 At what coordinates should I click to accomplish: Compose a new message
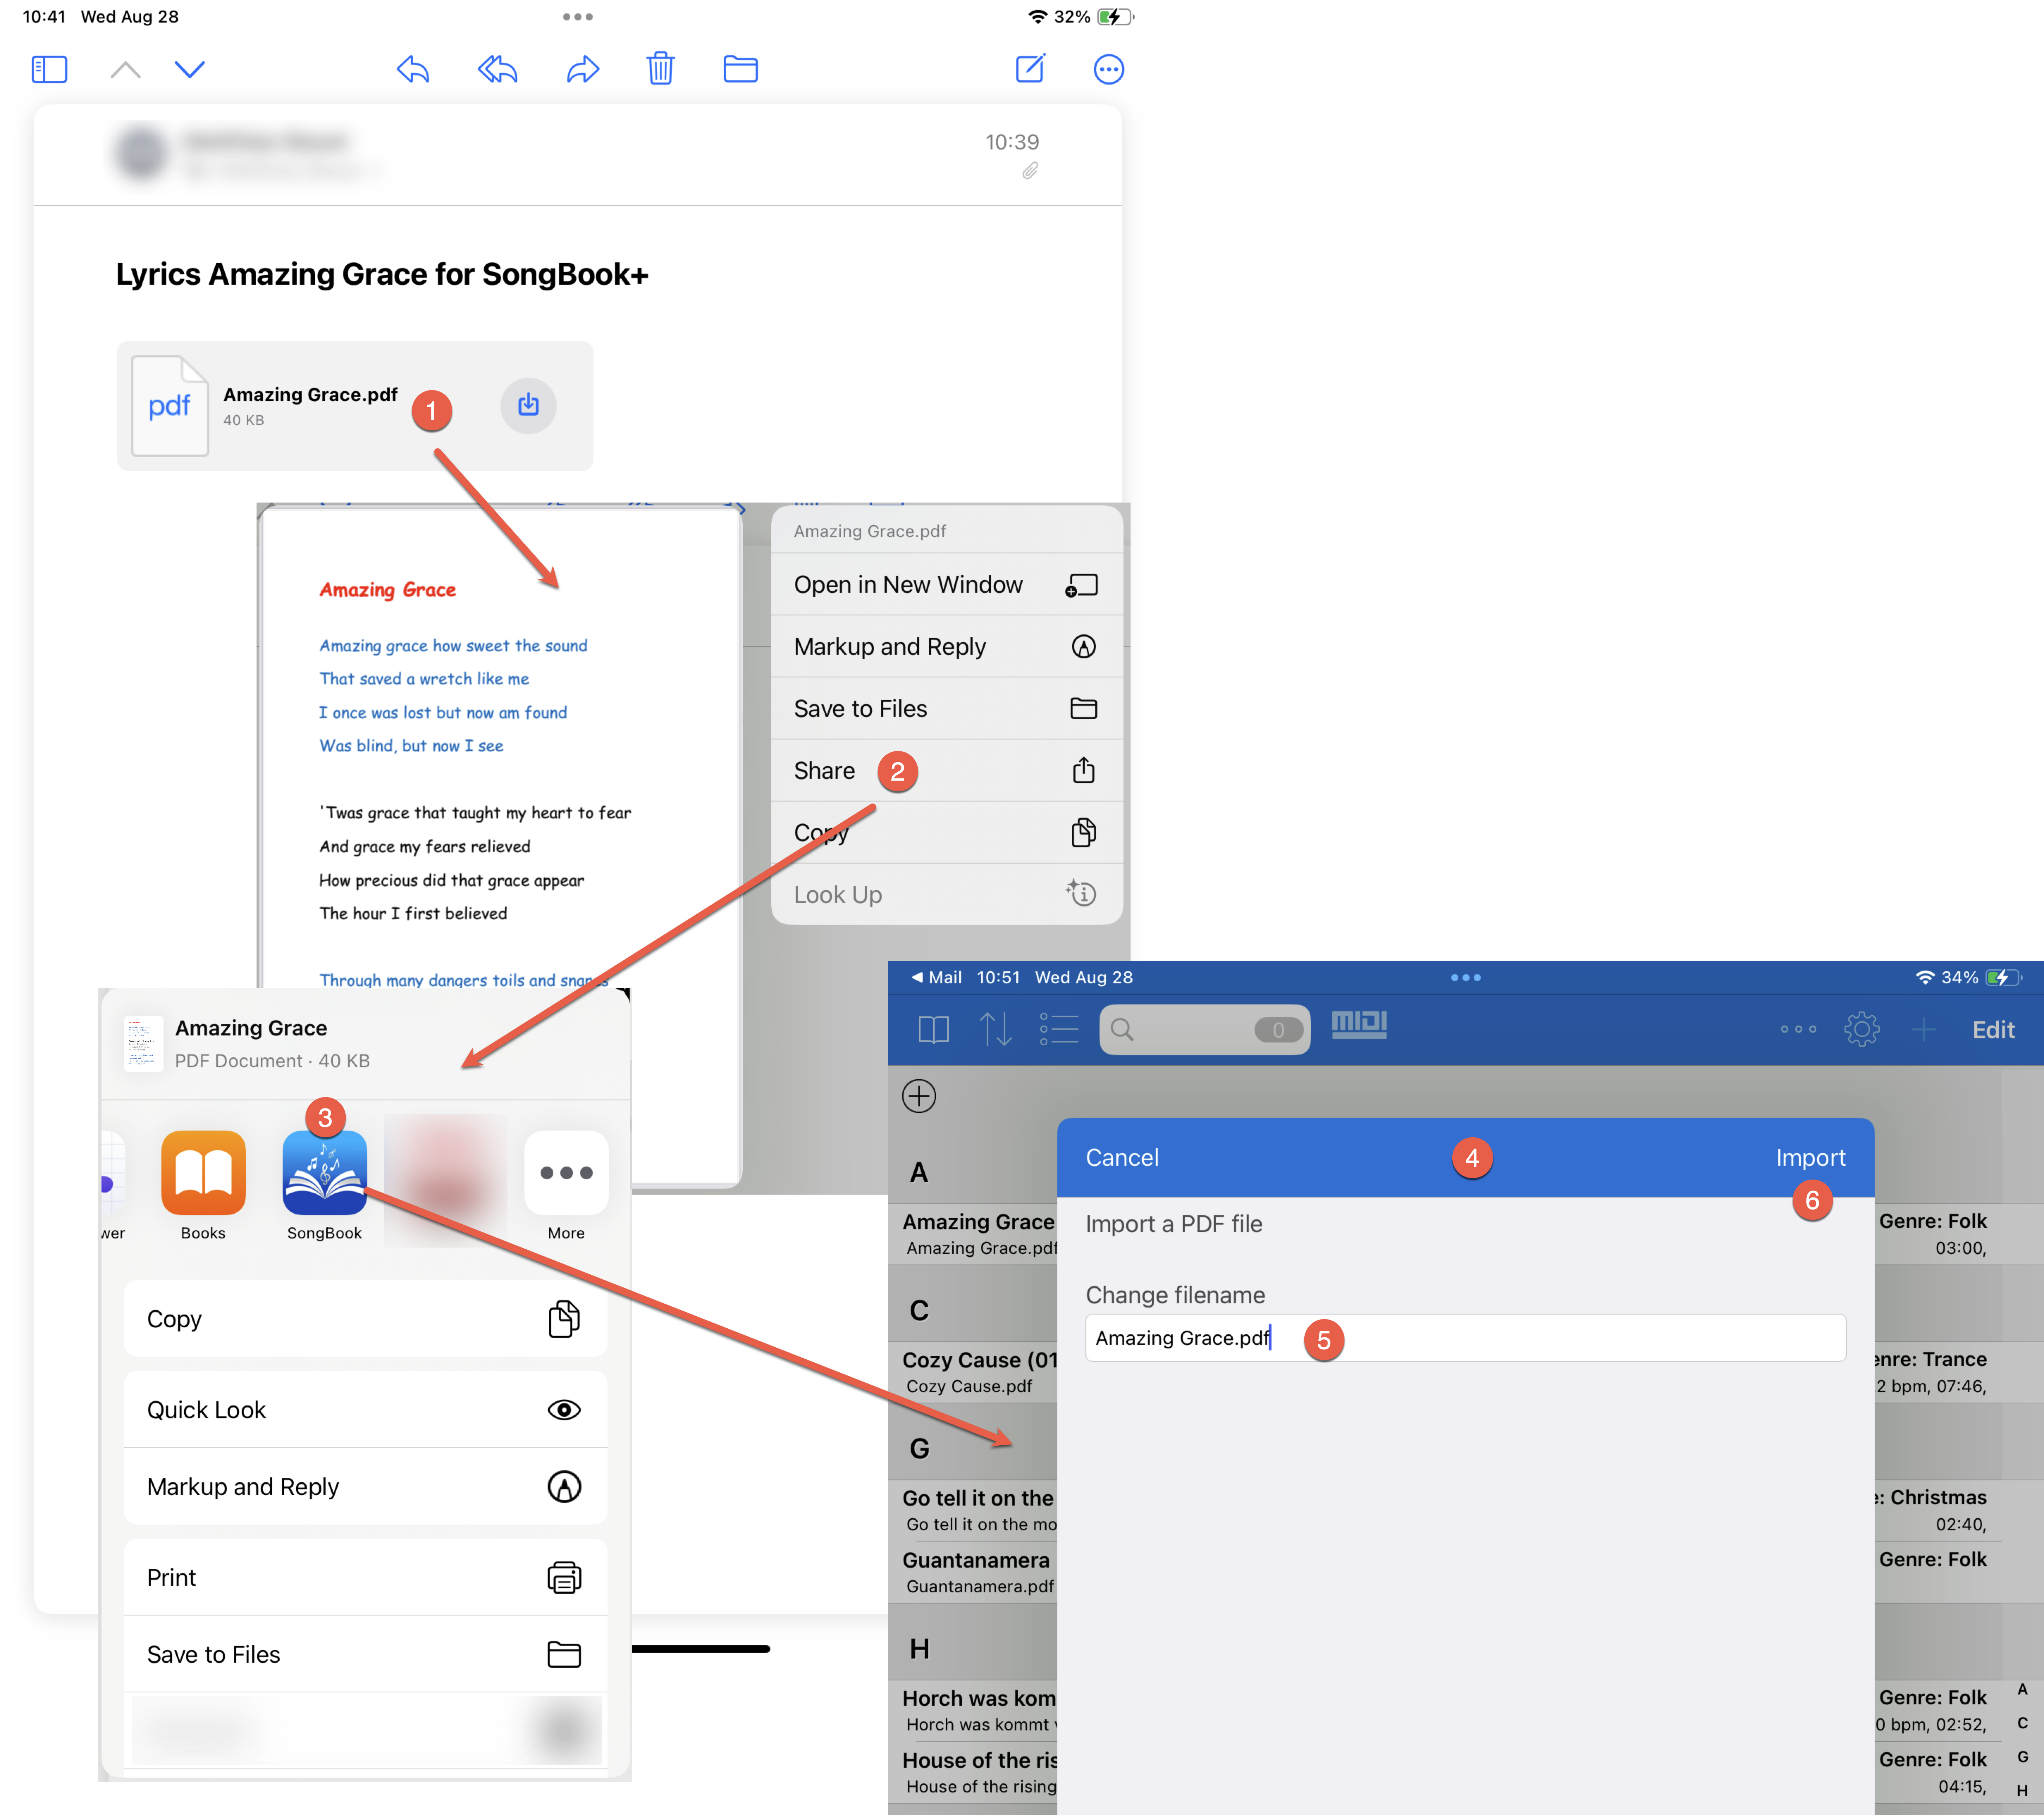[1030, 69]
